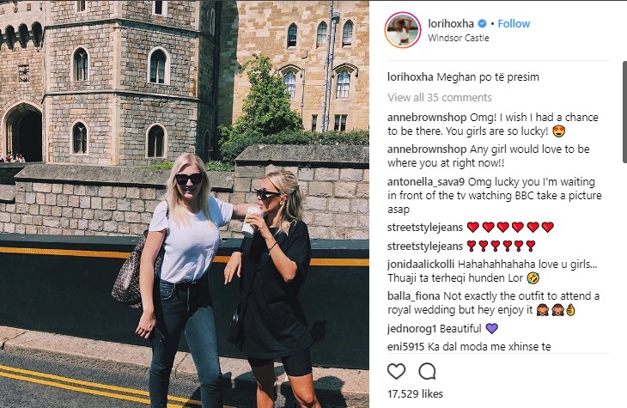Visit jednorog1 profile
627x408 pixels.
click(x=411, y=328)
